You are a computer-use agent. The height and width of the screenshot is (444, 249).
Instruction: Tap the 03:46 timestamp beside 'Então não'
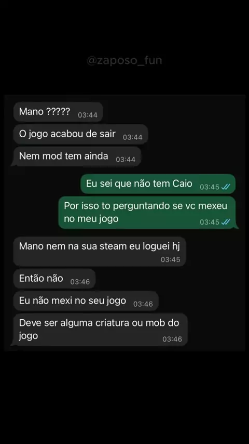80,282
